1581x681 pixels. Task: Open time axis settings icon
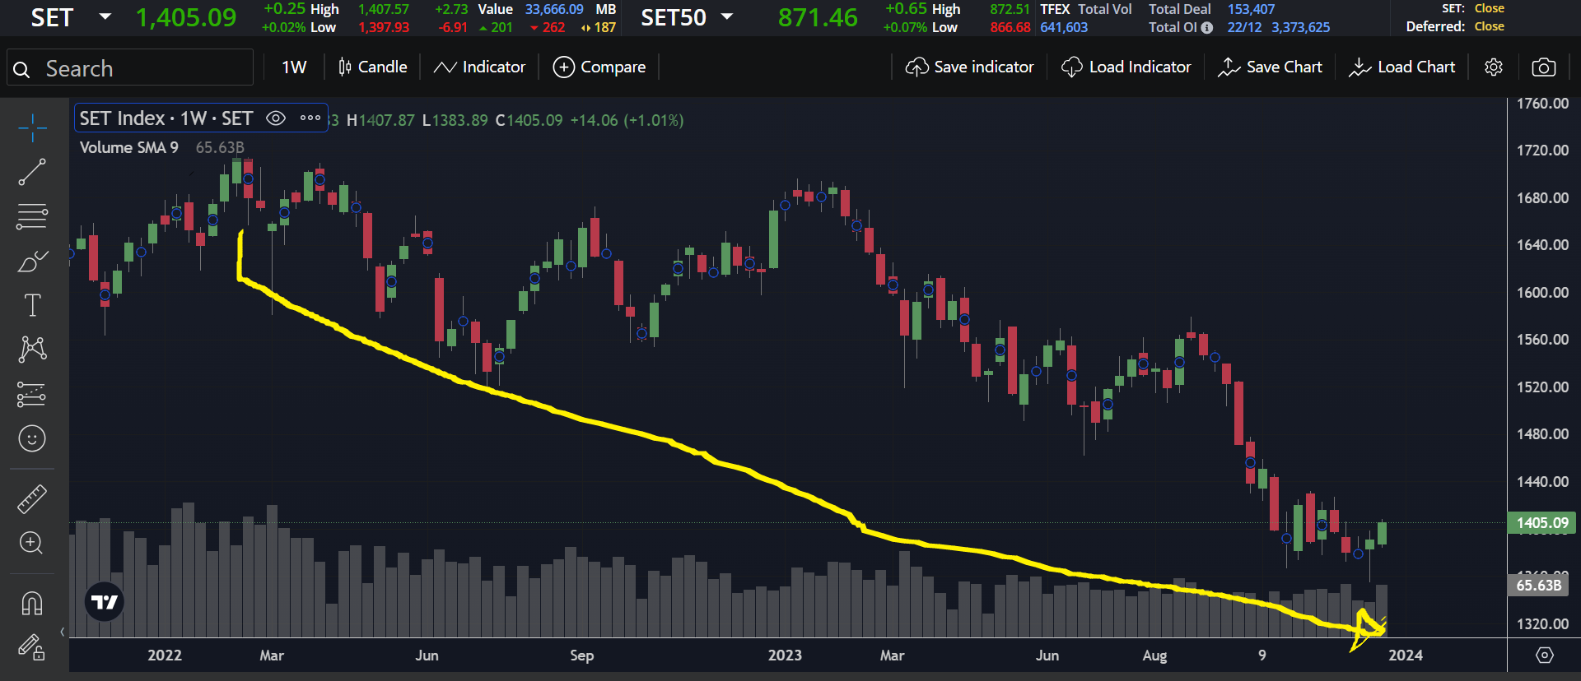tap(1545, 656)
